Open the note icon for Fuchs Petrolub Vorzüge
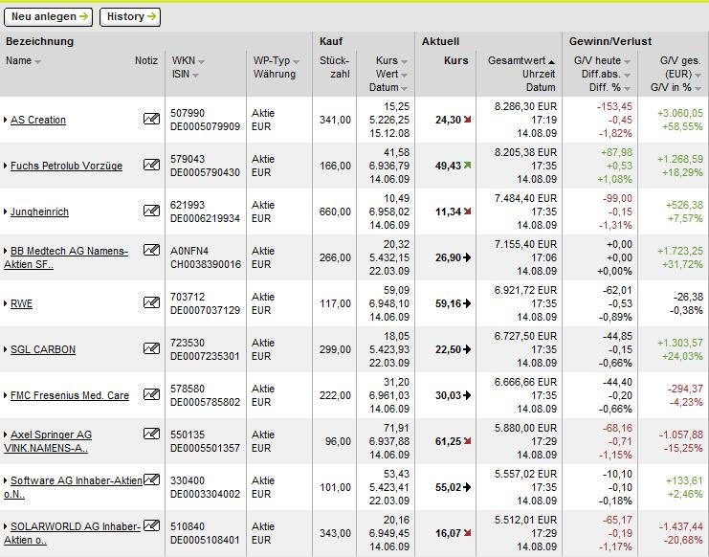 click(151, 165)
